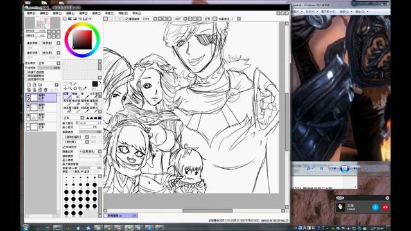Play slideshow in photo viewer

click(x=344, y=168)
